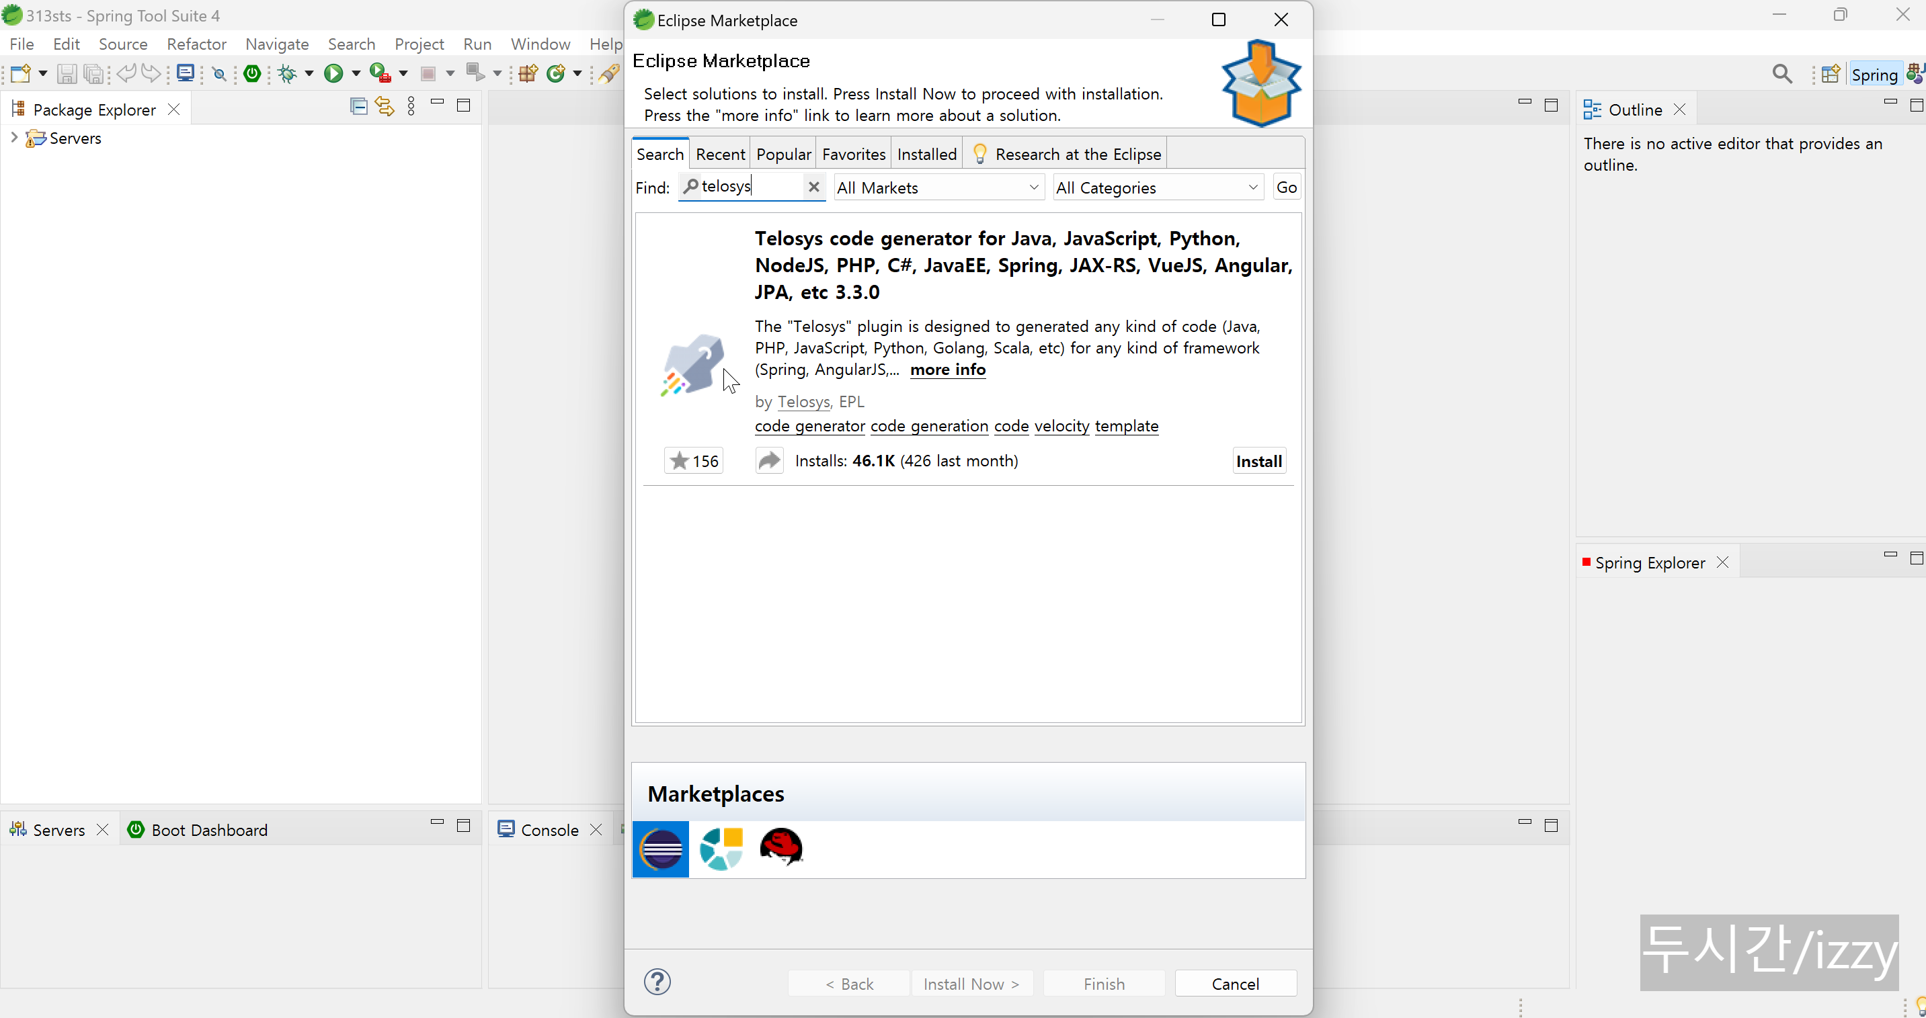Click the magnifier search icon in top-right toolbar
The image size is (1926, 1018).
[x=1781, y=74]
